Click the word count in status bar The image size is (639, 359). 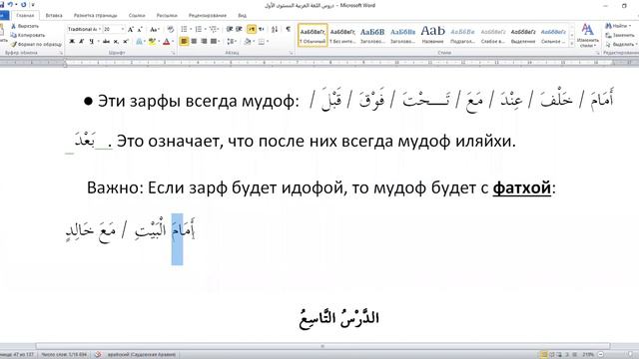(64, 355)
